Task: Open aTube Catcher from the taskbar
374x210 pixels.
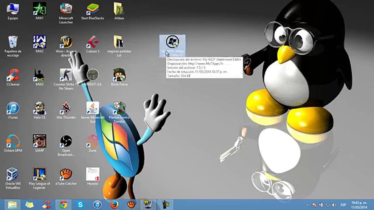Action: click(x=131, y=205)
